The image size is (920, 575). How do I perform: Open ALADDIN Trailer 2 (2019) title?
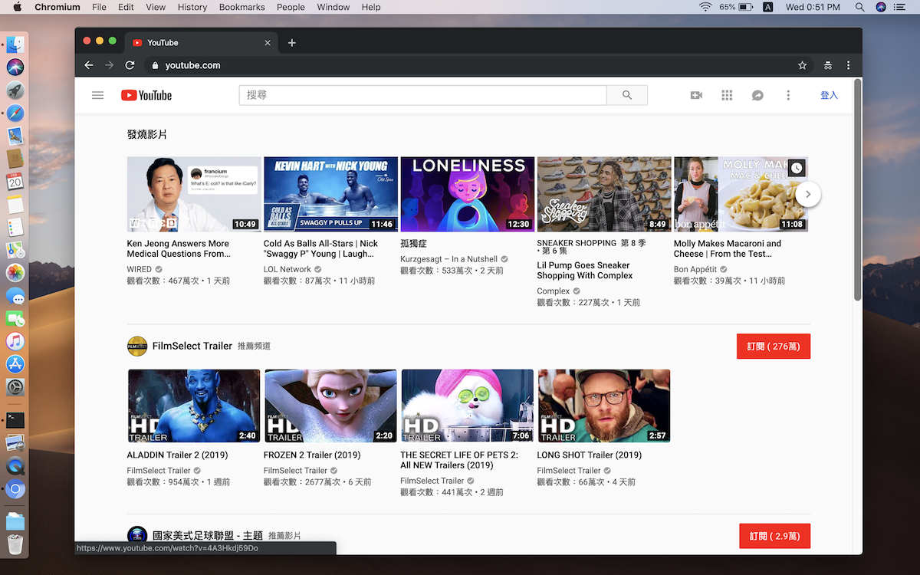point(177,455)
